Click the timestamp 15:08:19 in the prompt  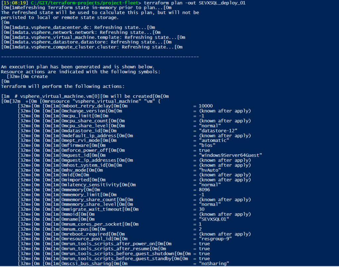[x=14, y=3]
